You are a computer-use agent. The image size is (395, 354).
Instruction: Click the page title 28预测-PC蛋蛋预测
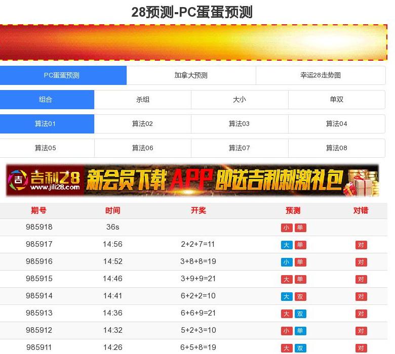click(x=192, y=12)
